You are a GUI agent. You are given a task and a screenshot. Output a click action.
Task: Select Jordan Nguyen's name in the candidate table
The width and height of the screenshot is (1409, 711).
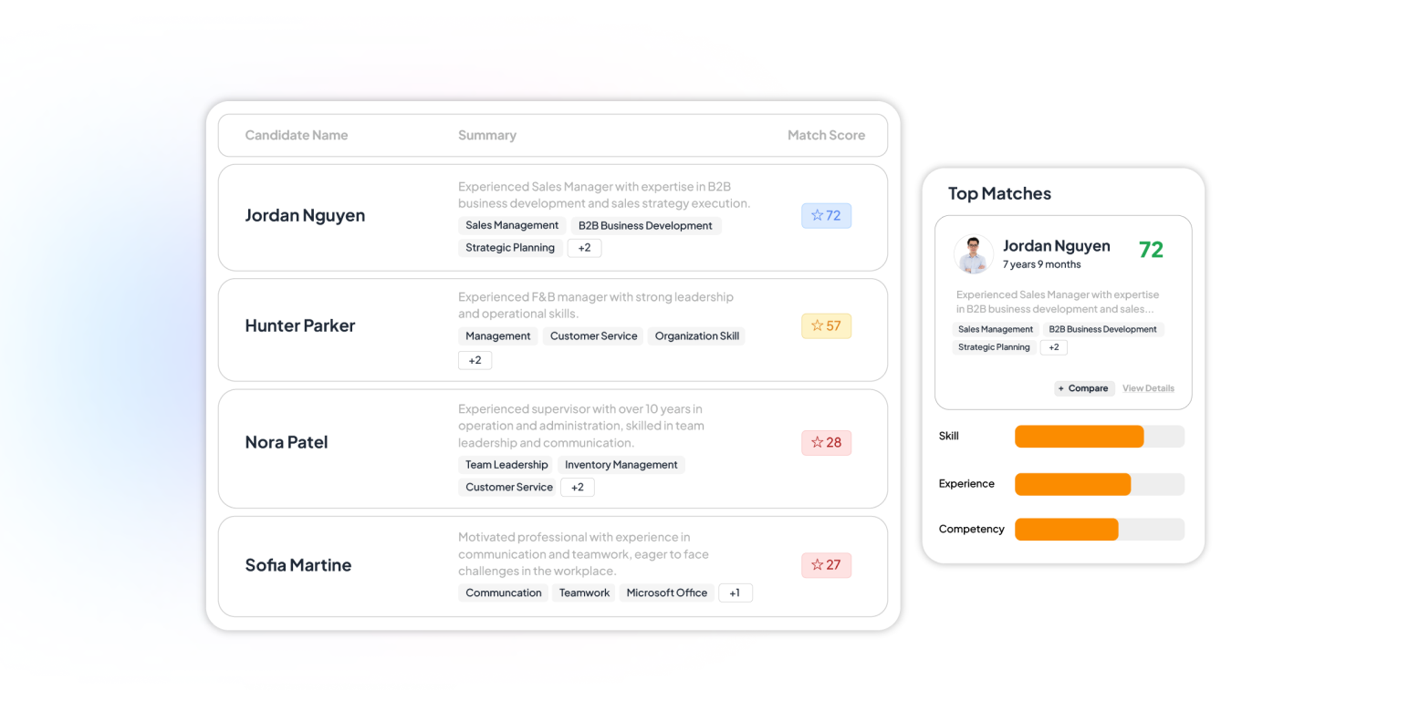[305, 215]
